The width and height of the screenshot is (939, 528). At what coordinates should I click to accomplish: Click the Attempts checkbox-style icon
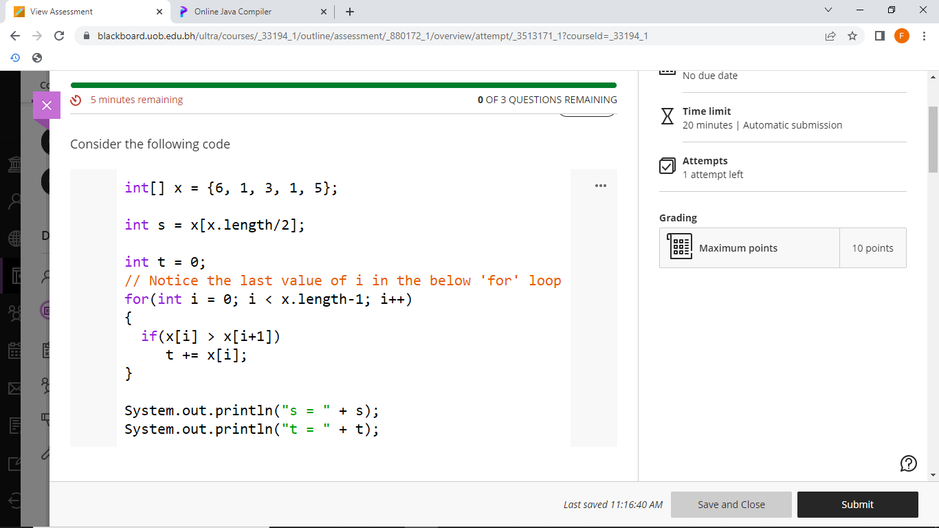(x=667, y=166)
